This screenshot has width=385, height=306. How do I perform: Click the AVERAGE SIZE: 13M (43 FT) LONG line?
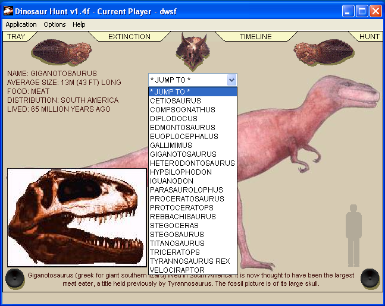[x=64, y=82]
